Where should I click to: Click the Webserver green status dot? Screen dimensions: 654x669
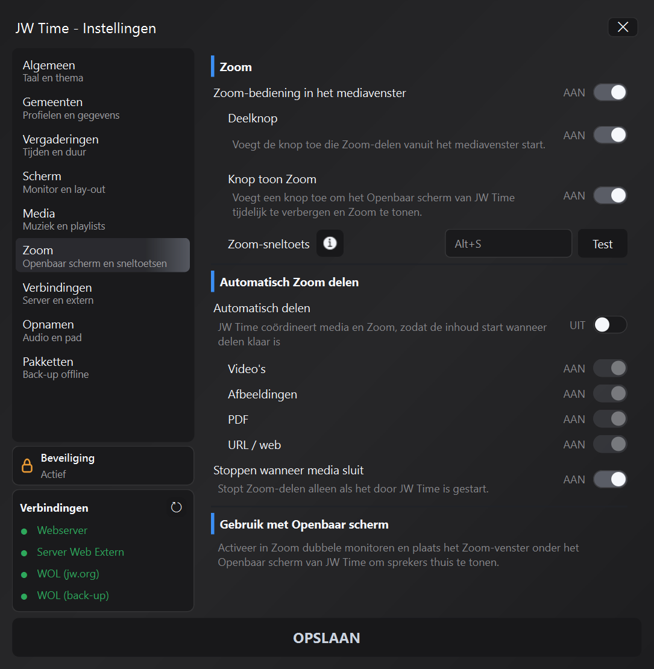point(24,531)
